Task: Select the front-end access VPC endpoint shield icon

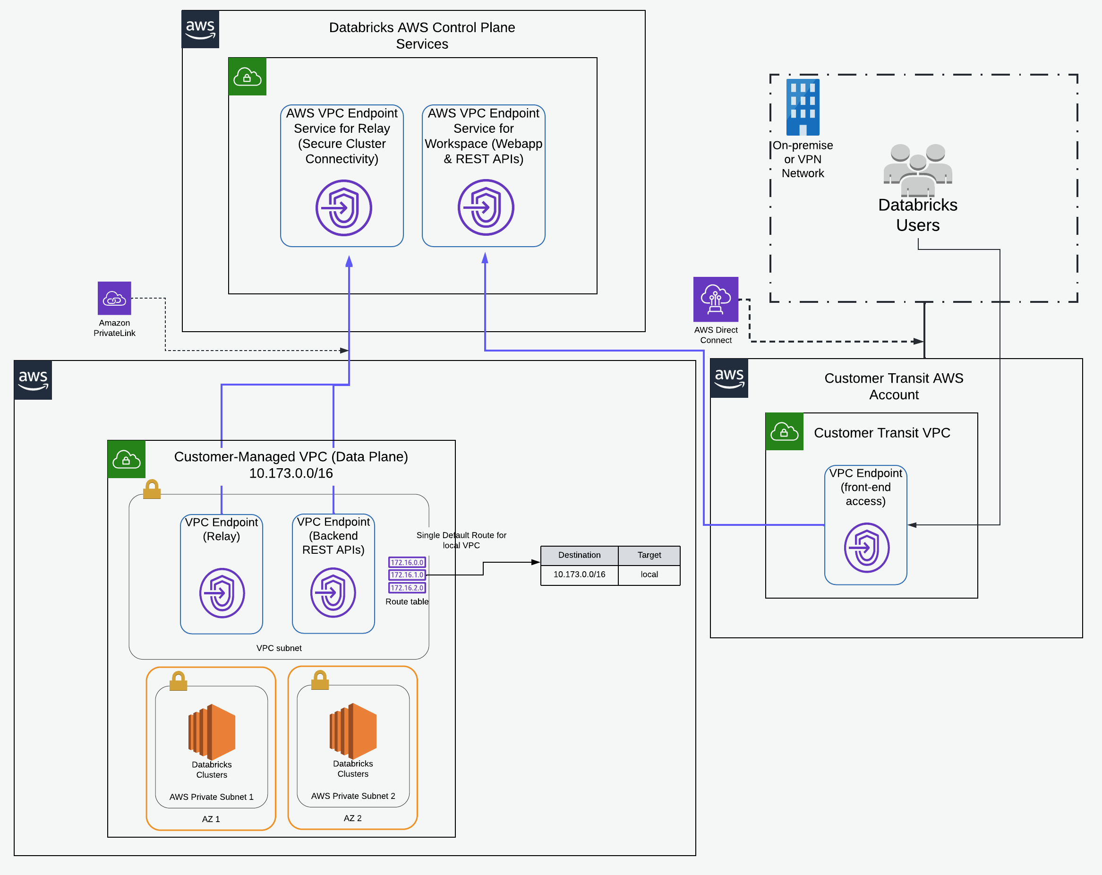Action: pyautogui.click(x=866, y=547)
